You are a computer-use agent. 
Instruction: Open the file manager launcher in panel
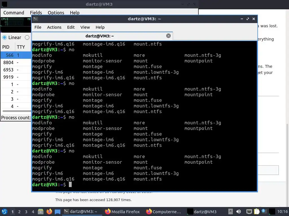click(x=41, y=211)
